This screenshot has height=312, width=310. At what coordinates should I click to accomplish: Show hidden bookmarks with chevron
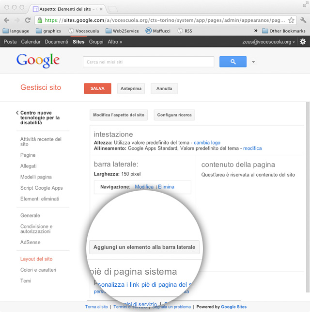point(256,31)
